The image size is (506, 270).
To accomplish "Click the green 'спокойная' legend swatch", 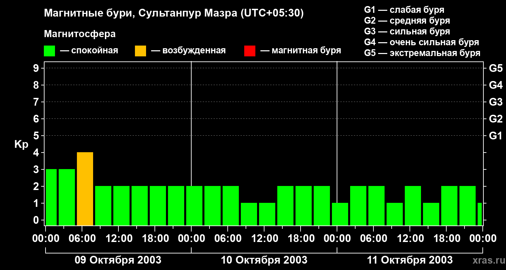I will 49,51.
